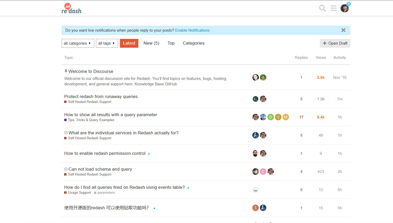This screenshot has width=393, height=223.
Task: Open Protect redash from runaway queries topic
Action: coord(101,96)
